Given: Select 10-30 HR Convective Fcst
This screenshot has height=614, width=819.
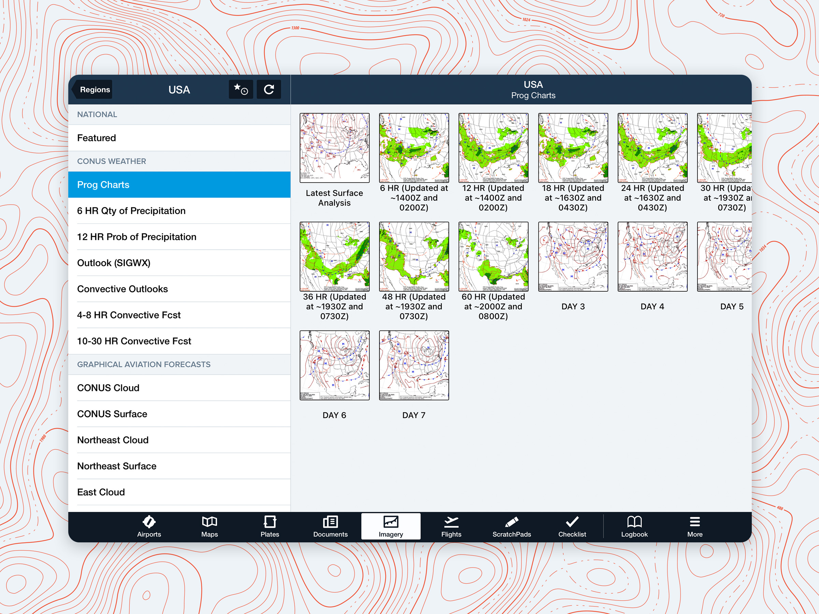Looking at the screenshot, I should click(179, 341).
